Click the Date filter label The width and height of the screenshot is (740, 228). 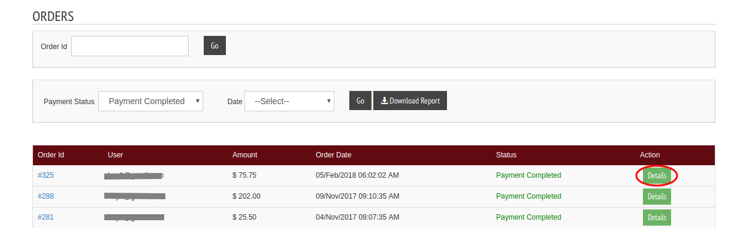(x=235, y=102)
